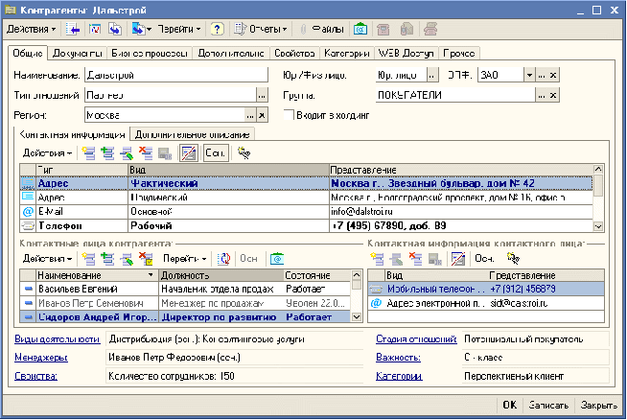Click the last grey fax icon in top toolbar

[430, 29]
